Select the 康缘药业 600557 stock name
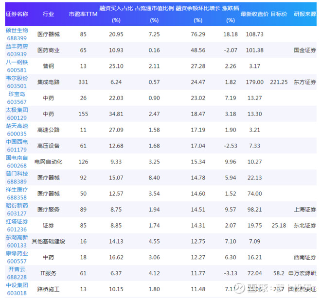This screenshot has width=321, height=298. [x=17, y=257]
